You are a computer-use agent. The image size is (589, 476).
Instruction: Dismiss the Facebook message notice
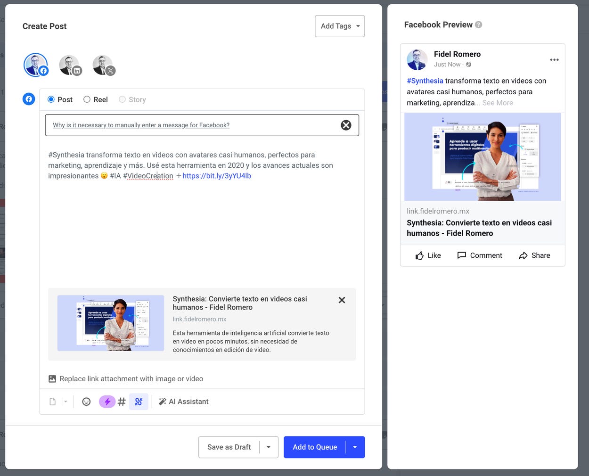(x=346, y=125)
